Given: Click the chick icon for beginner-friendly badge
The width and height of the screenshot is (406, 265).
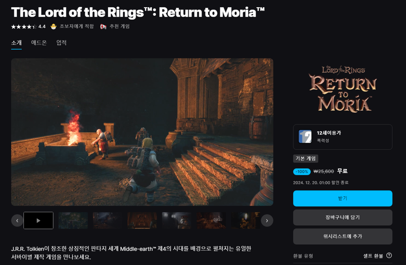Looking at the screenshot, I should pyautogui.click(x=54, y=26).
